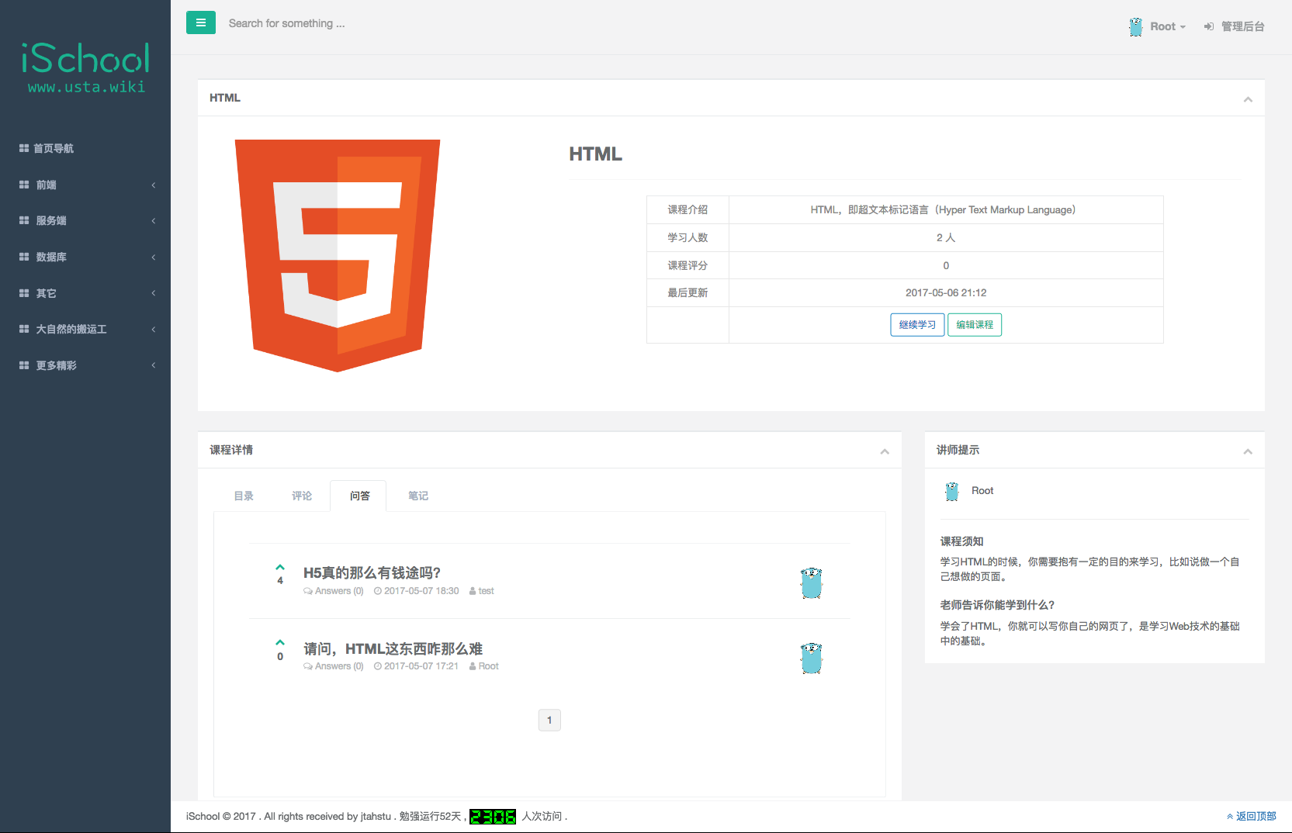Click the HTML5 shield course image
1292x833 pixels.
(x=338, y=256)
